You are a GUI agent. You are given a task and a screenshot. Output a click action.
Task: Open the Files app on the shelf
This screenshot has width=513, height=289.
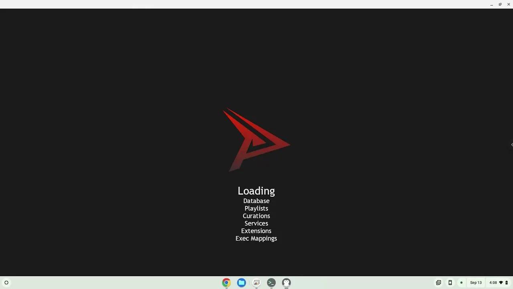[241, 283]
